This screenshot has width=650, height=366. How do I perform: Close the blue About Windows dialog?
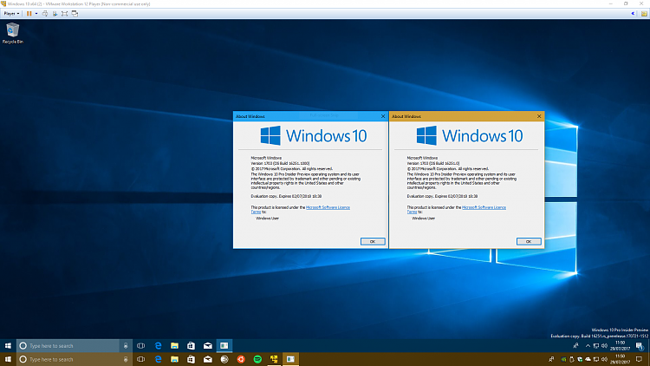tap(383, 116)
